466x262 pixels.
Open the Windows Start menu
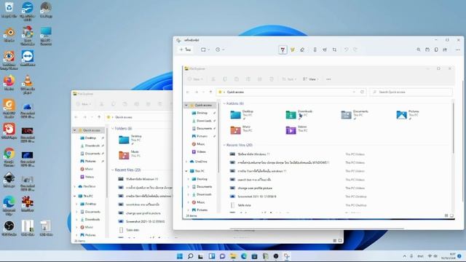[x=180, y=256]
